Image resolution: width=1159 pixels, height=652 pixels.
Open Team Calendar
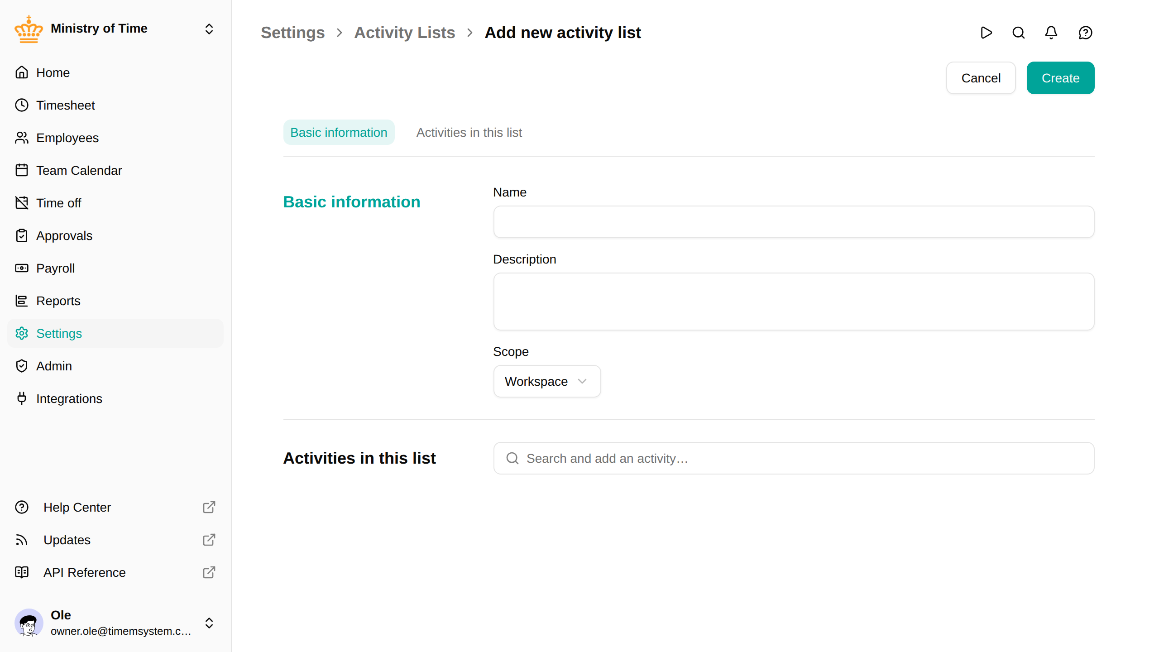(115, 170)
